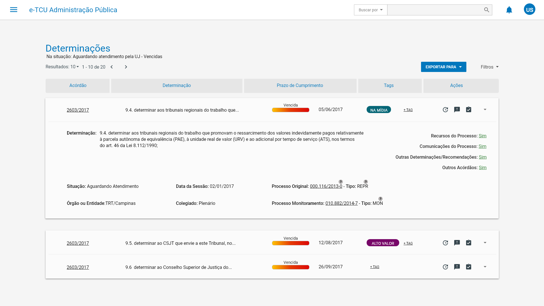Viewport: 544px width, 306px height.
Task: Click the search magnifier icon
Action: tap(486, 10)
